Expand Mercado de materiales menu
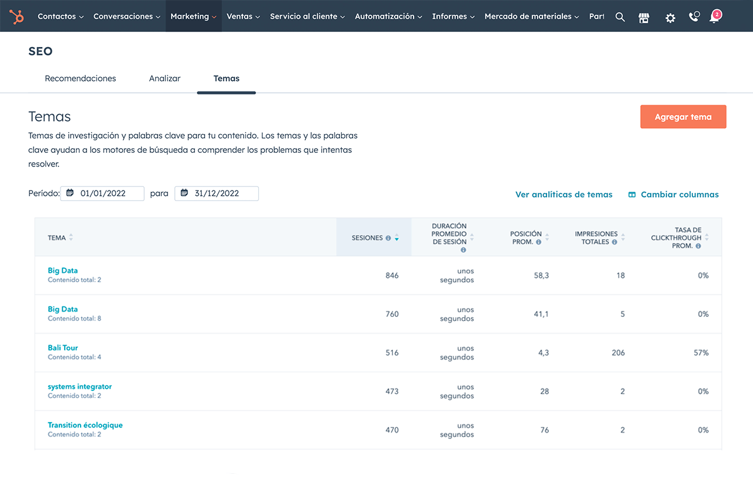The height and width of the screenshot is (478, 753). click(532, 16)
